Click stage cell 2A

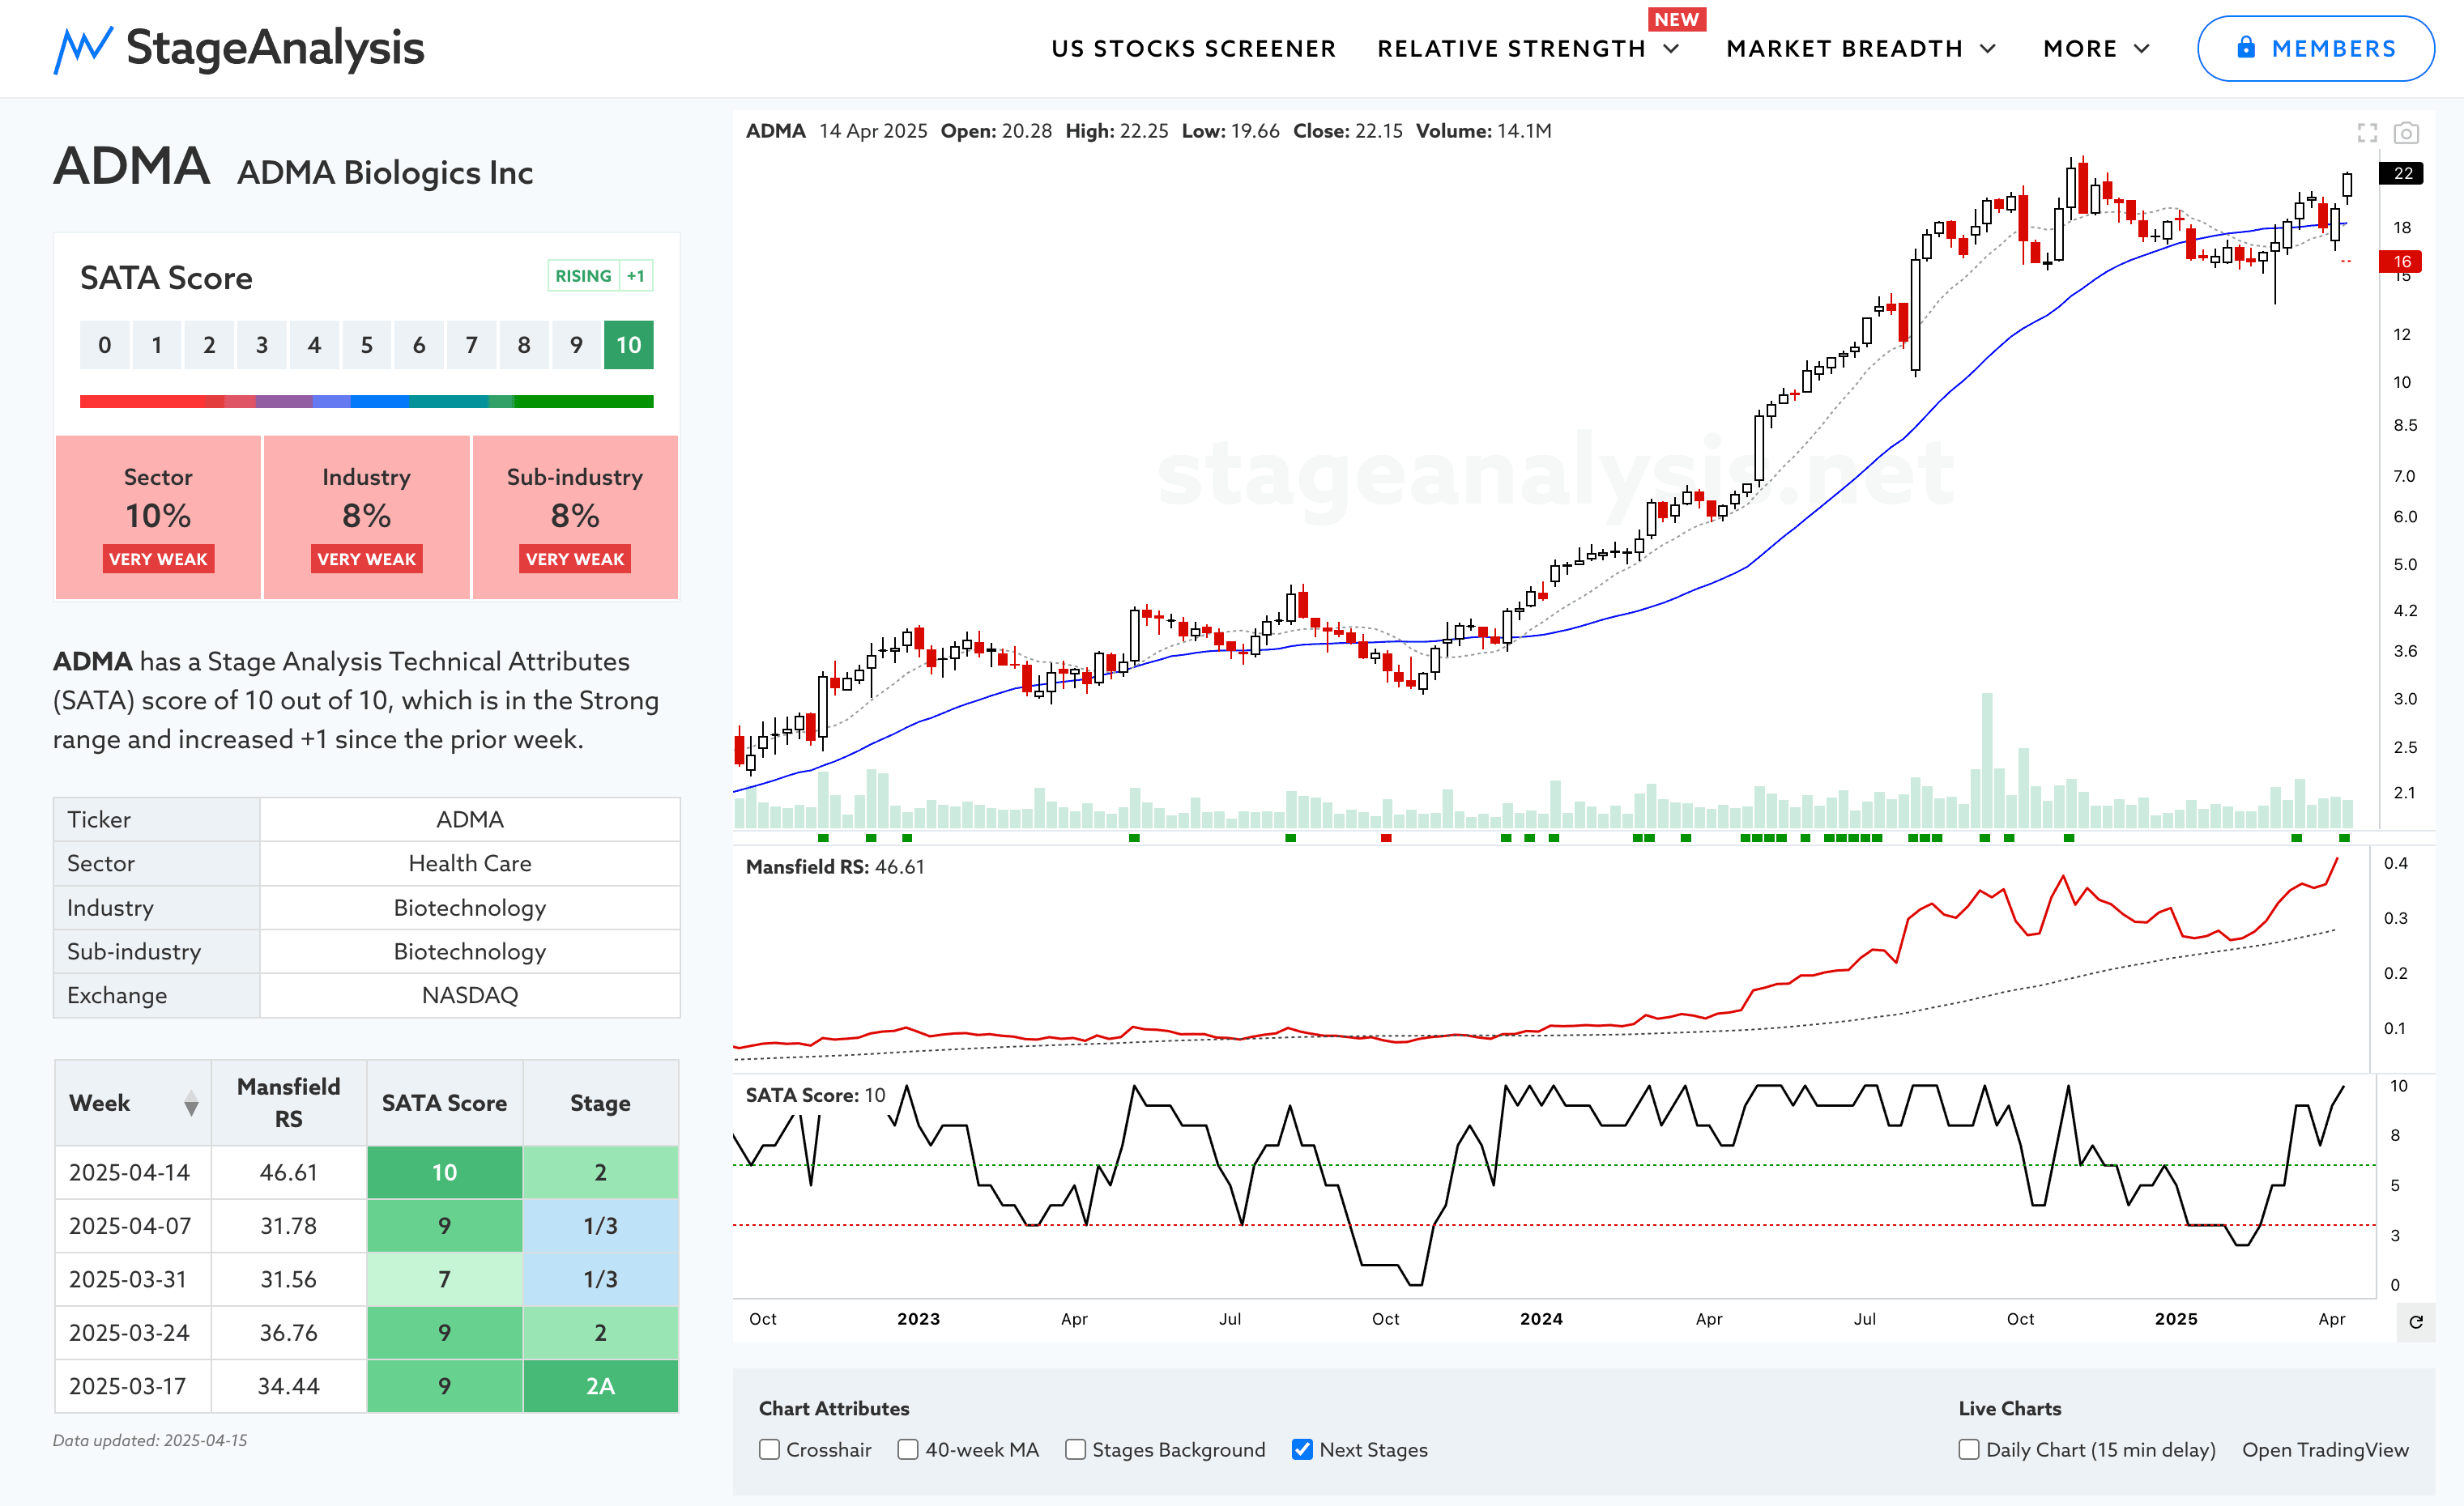[x=600, y=1386]
